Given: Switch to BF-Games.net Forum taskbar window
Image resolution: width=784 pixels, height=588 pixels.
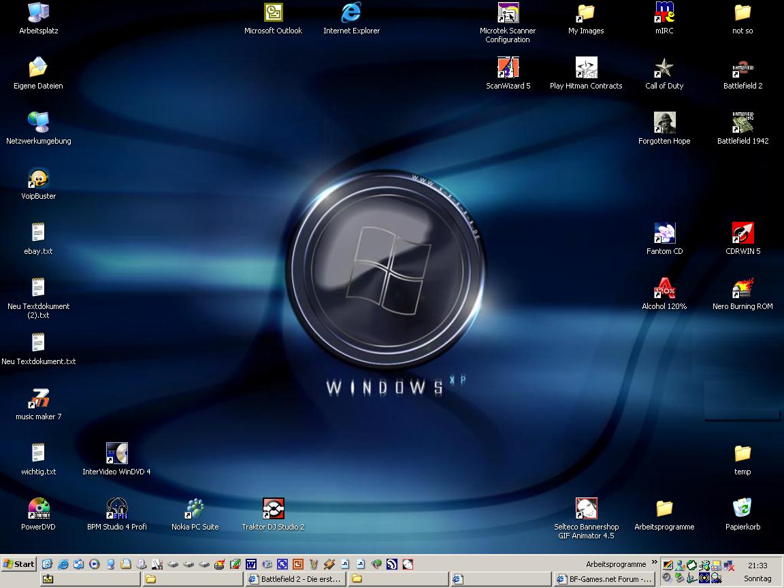Looking at the screenshot, I should (605, 579).
